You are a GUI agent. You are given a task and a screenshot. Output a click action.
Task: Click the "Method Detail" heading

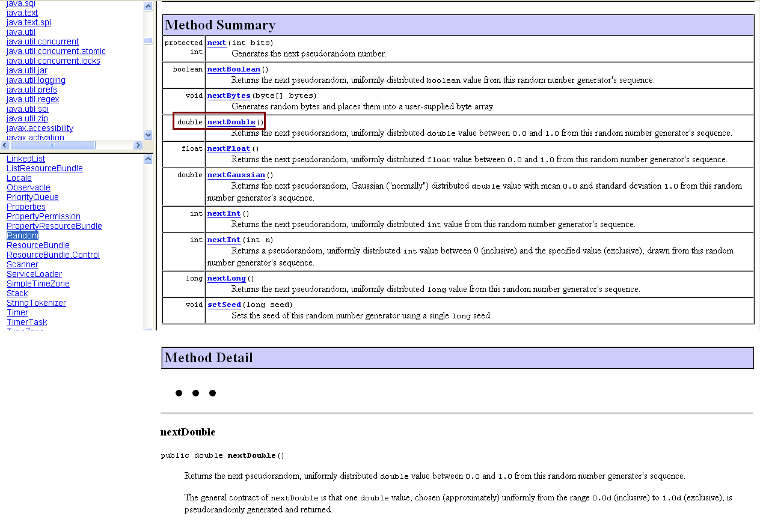tap(209, 357)
